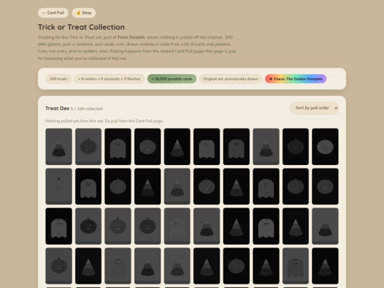Select third-row first card, black ghost
Viewport: 384px width, 288px height.
(59, 226)
